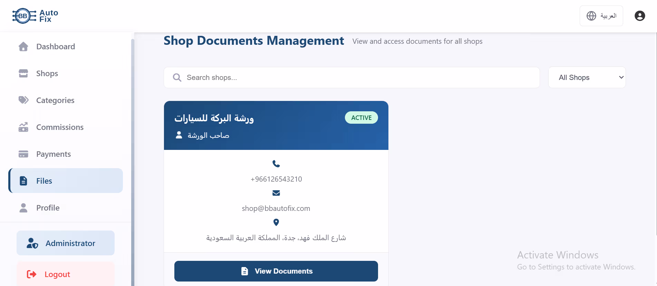657x286 pixels.
Task: Go to Dashboard in sidebar
Action: (x=66, y=47)
